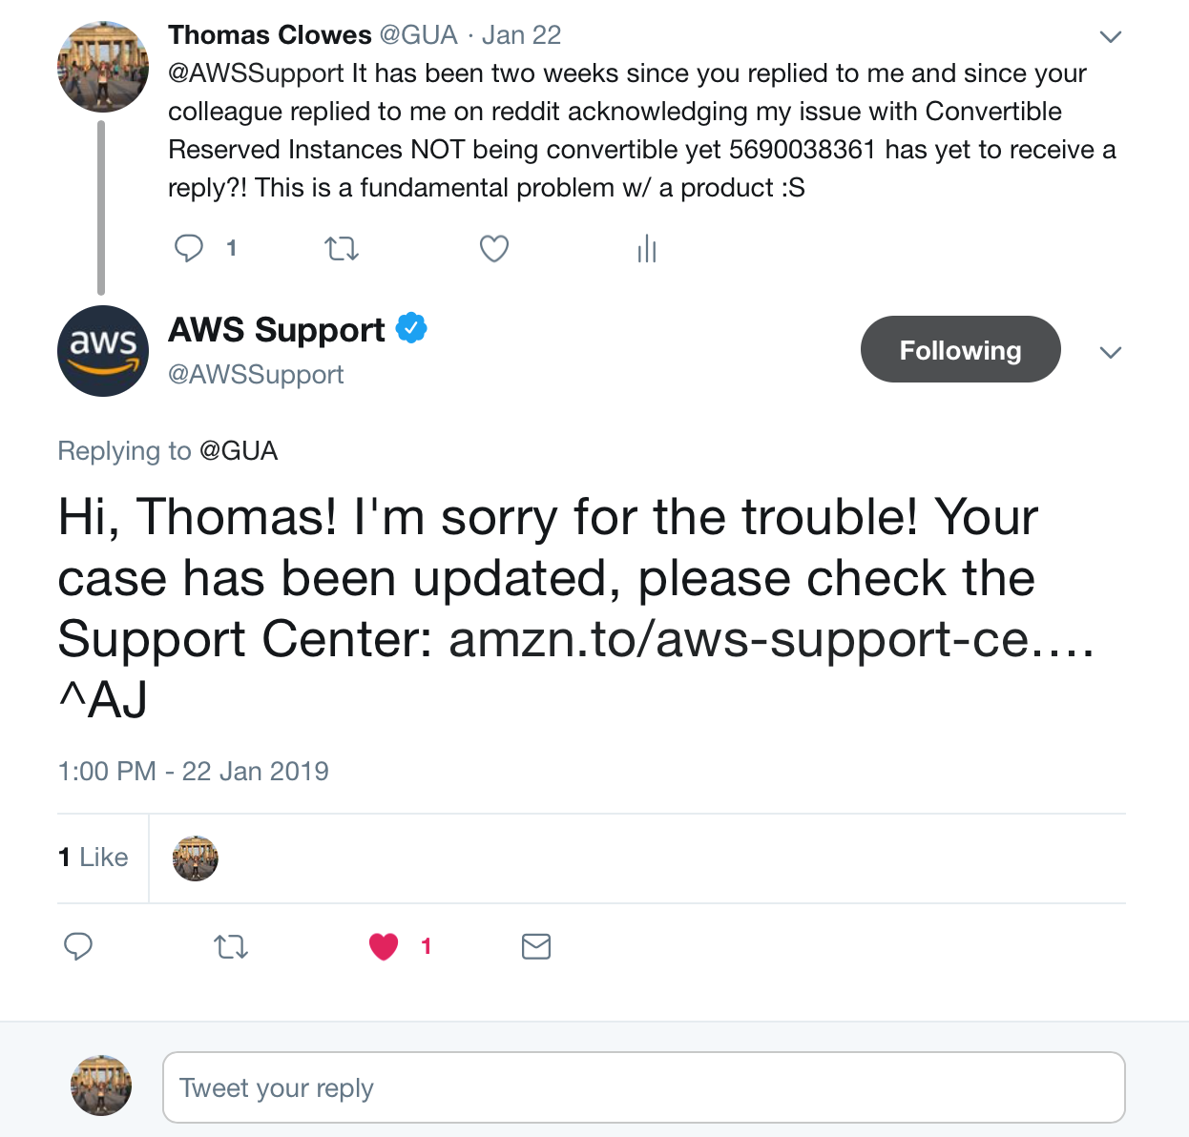This screenshot has height=1137, width=1189.
Task: Click reply icon on Thomas Clowes tweet
Action: pyautogui.click(x=189, y=248)
